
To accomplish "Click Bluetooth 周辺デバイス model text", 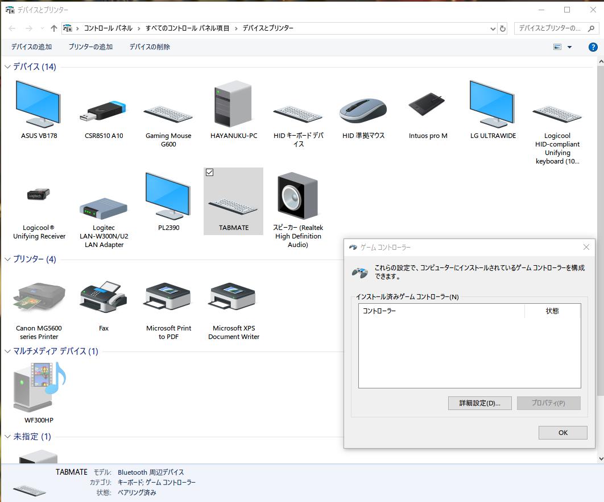I will click(x=151, y=472).
